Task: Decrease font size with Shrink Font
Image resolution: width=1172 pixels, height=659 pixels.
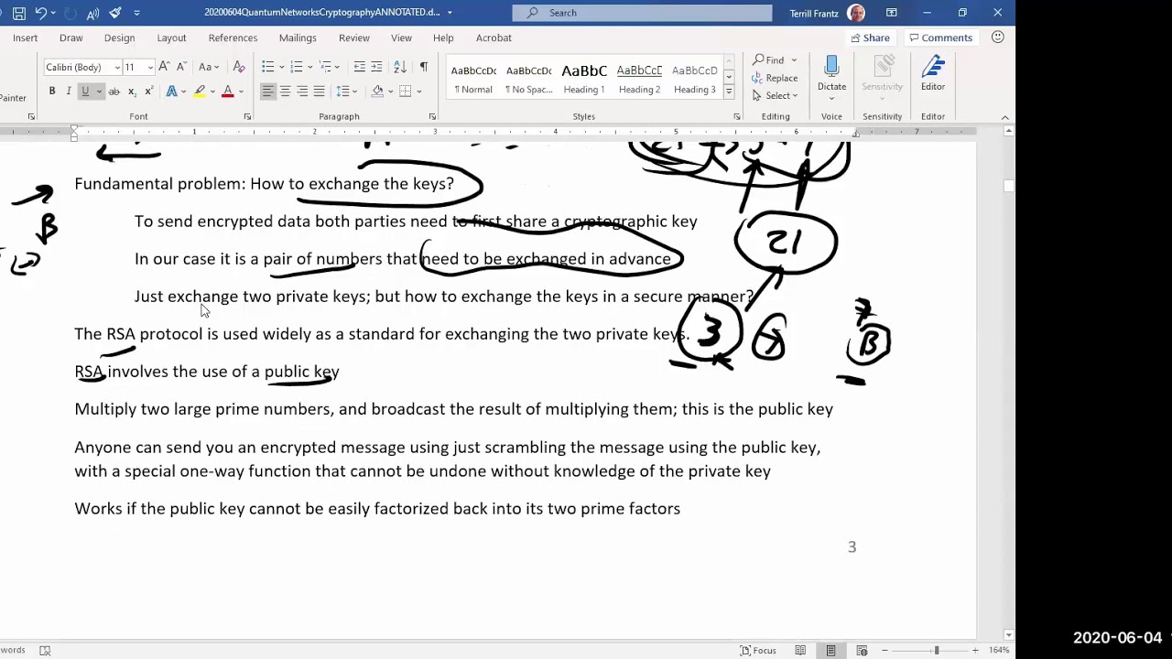Action: coord(180,67)
